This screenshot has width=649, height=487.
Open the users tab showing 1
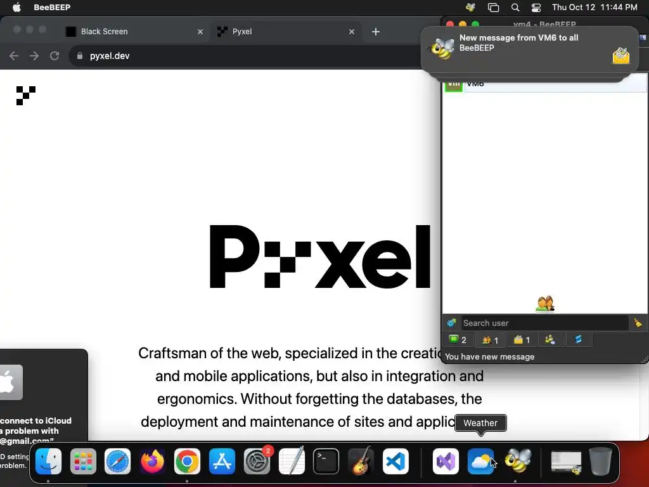tap(490, 340)
